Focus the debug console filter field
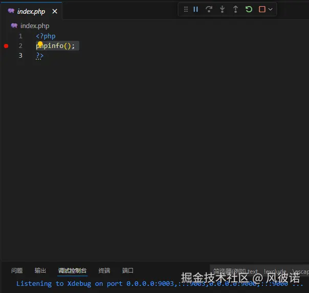The width and height of the screenshot is (309, 293). (x=259, y=271)
